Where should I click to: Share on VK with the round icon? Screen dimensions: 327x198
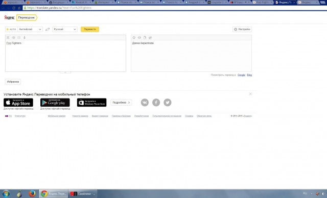(145, 102)
